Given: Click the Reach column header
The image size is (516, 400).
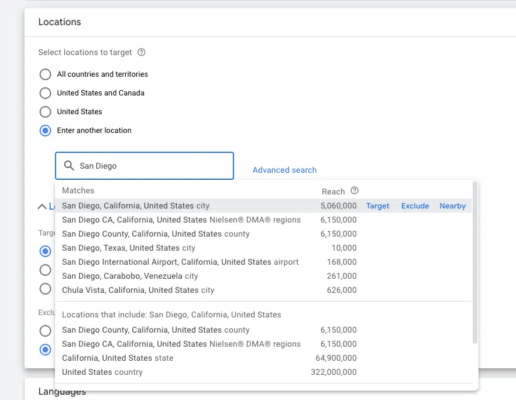Looking at the screenshot, I should coord(333,192).
